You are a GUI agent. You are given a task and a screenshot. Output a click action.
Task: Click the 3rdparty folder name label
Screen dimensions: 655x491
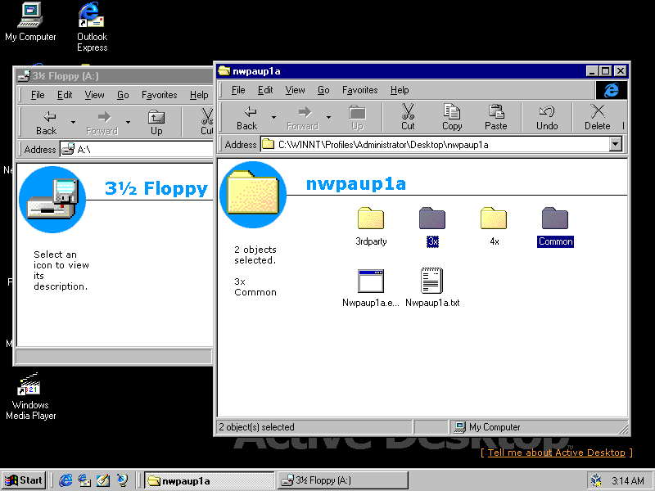(371, 241)
